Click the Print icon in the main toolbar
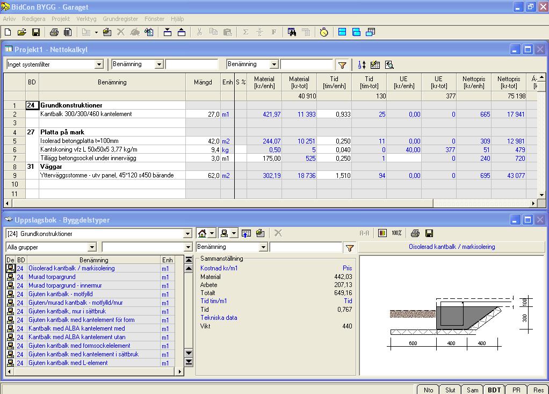This screenshot has width=549, height=394. coord(54,32)
